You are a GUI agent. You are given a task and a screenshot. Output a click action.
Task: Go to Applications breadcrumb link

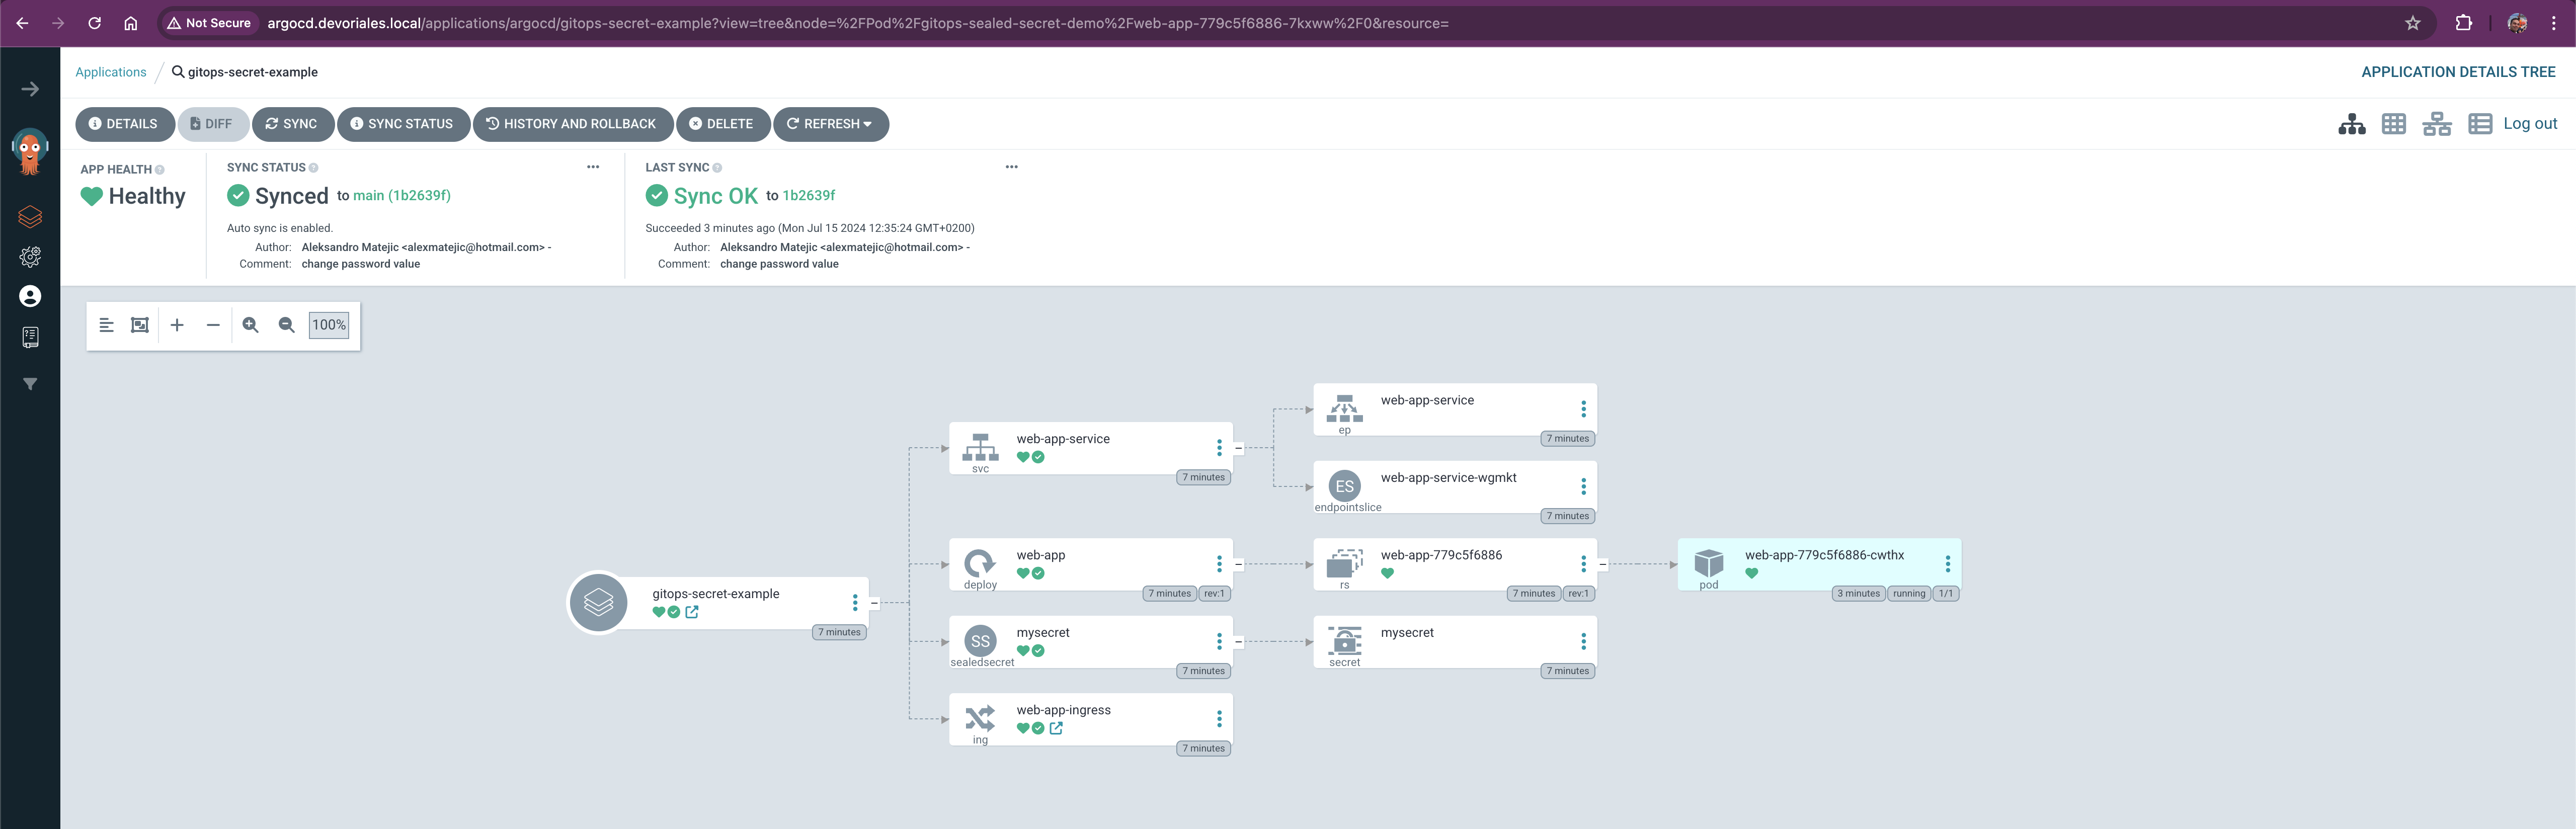(x=111, y=72)
